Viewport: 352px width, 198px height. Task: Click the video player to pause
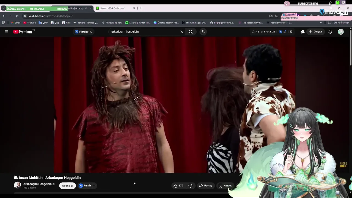[175, 105]
